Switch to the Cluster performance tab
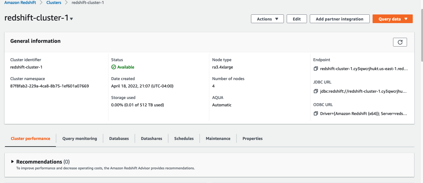 30,138
